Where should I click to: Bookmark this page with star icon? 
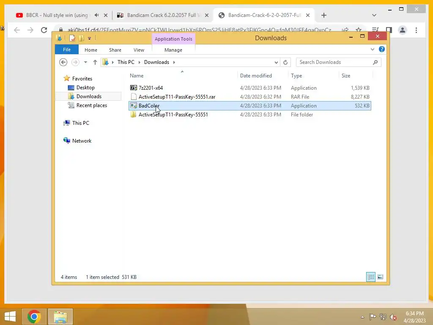point(359,30)
